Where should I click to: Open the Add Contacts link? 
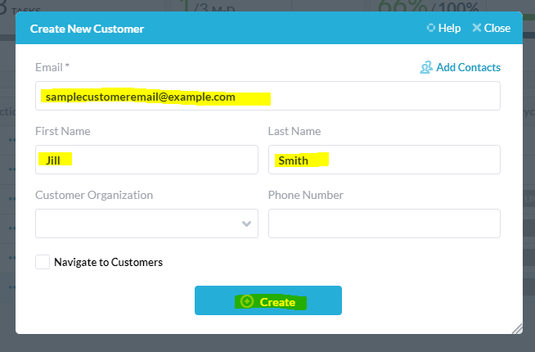click(x=461, y=67)
